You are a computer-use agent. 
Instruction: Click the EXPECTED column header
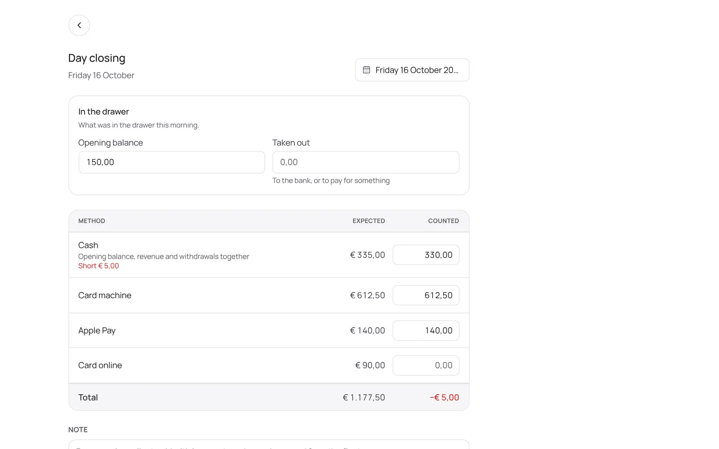368,221
